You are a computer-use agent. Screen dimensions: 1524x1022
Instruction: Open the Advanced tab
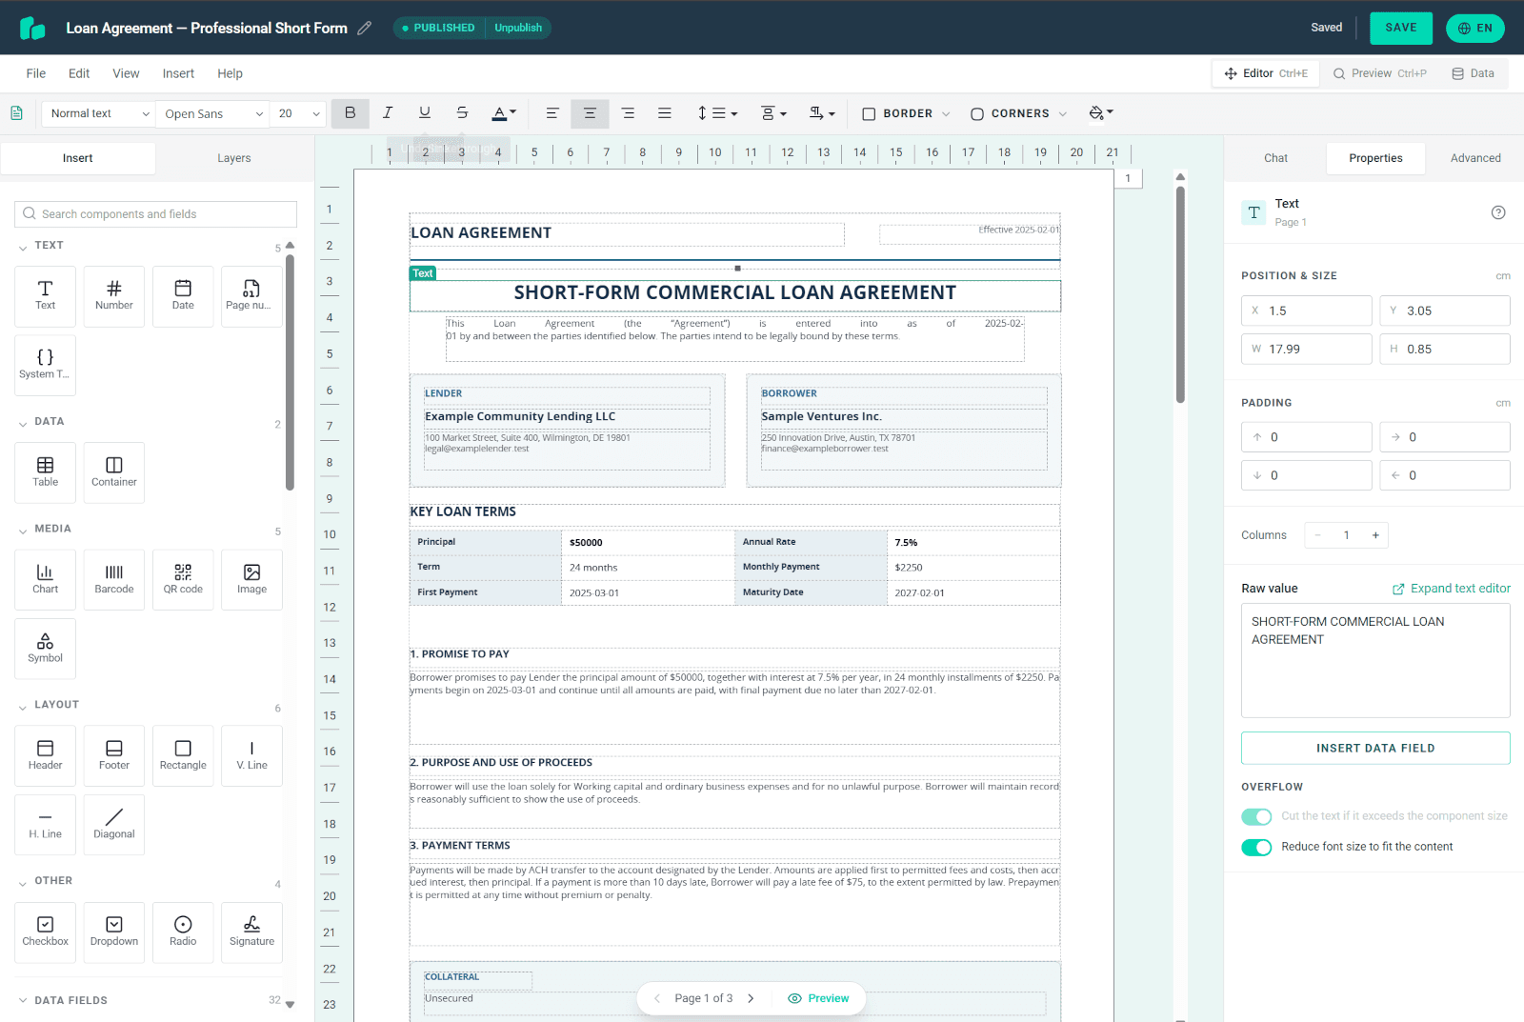tap(1475, 158)
